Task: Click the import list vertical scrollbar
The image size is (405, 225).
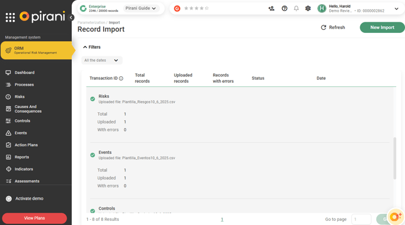Action: click(x=394, y=158)
